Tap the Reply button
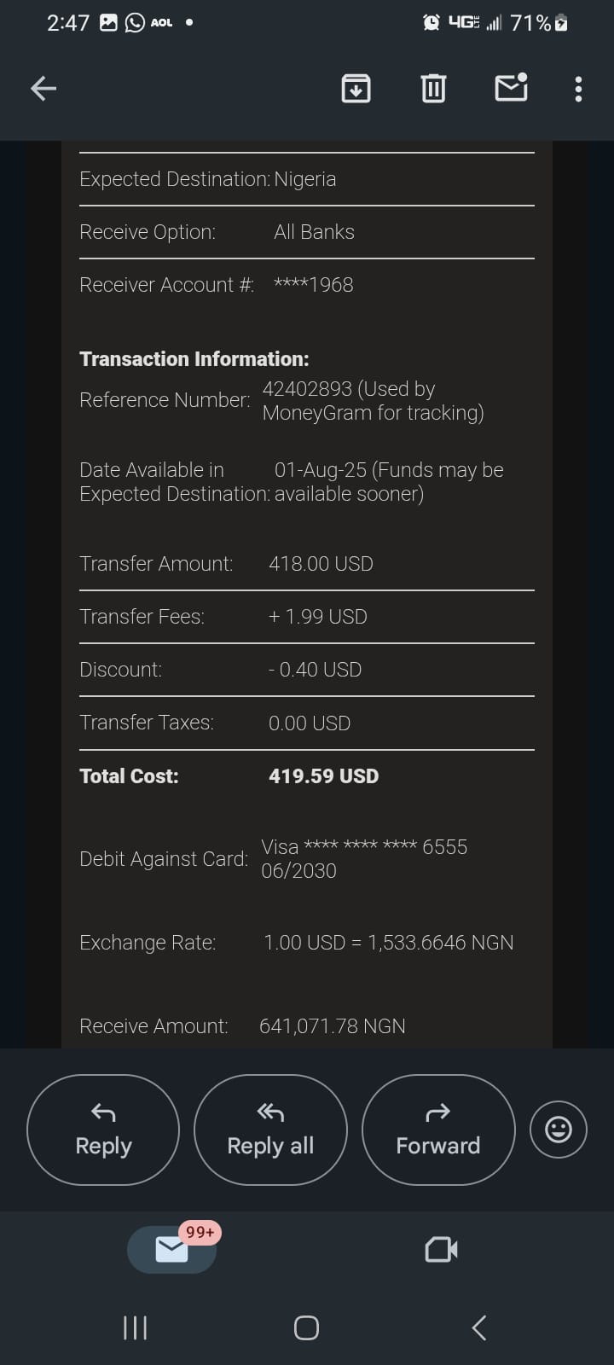 (x=103, y=1130)
